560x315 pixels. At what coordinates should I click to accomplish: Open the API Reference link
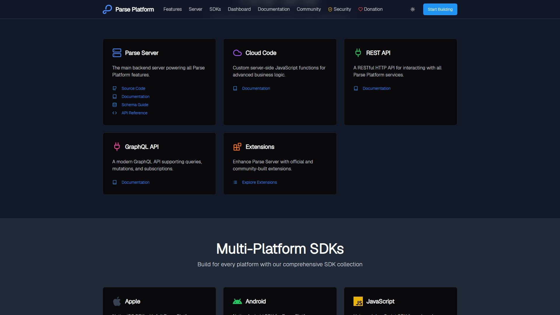coord(134,113)
